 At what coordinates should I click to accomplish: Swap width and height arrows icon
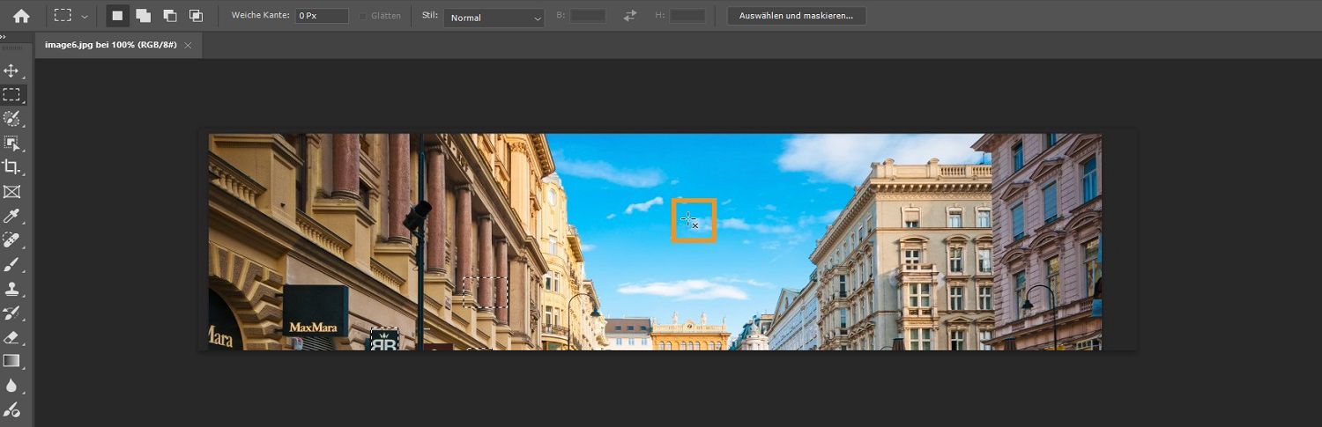tap(630, 16)
